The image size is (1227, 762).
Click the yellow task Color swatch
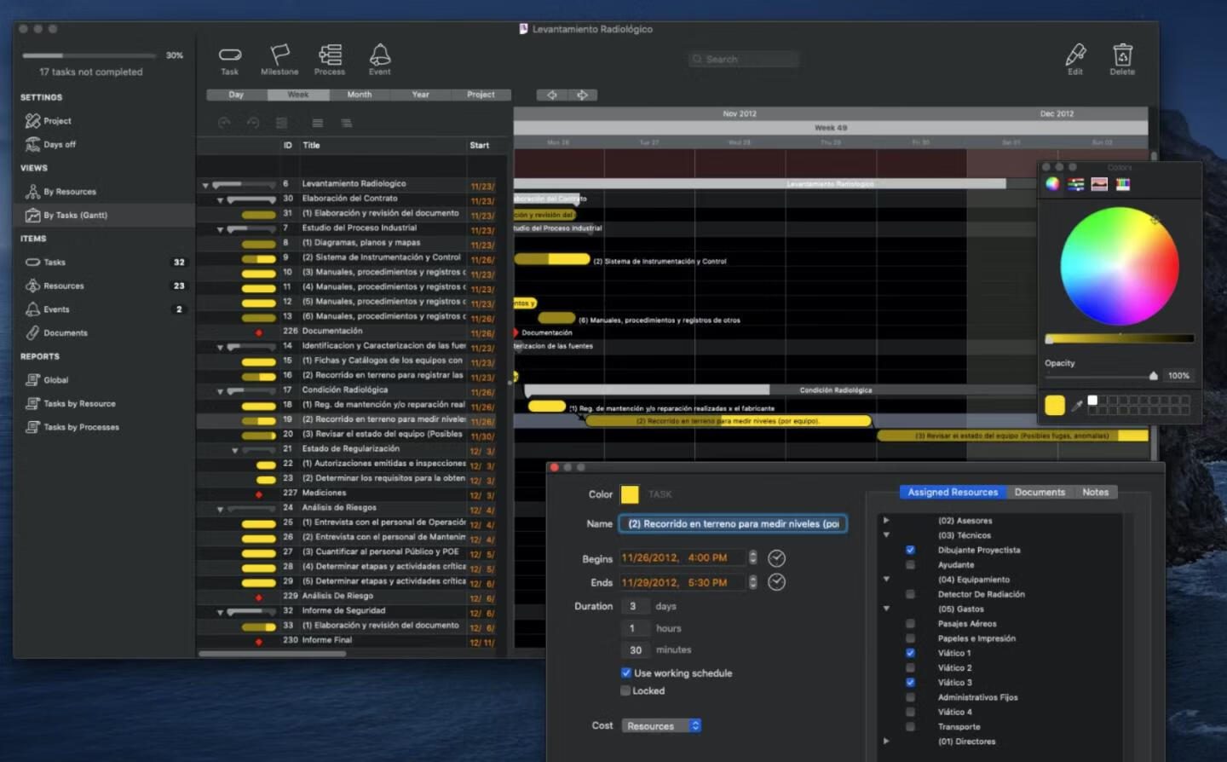[630, 494]
